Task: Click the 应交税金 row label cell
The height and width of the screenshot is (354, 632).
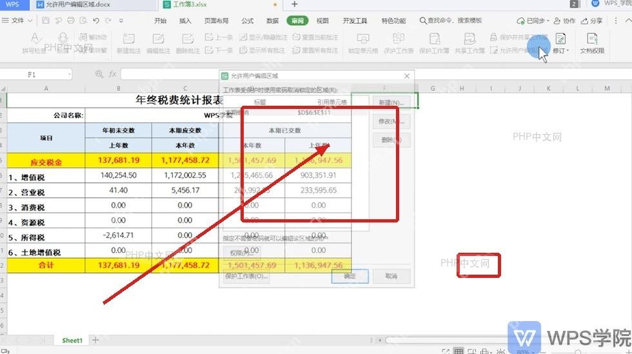Action: 46,161
